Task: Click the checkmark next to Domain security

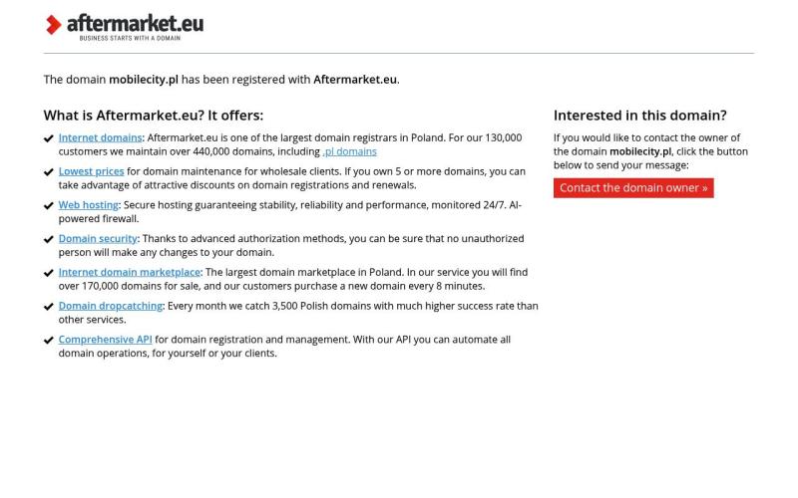Action: [49, 239]
